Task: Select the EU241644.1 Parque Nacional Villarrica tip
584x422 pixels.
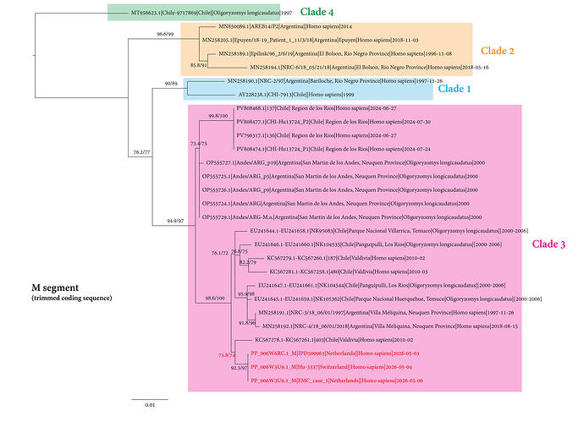Action: point(388,231)
